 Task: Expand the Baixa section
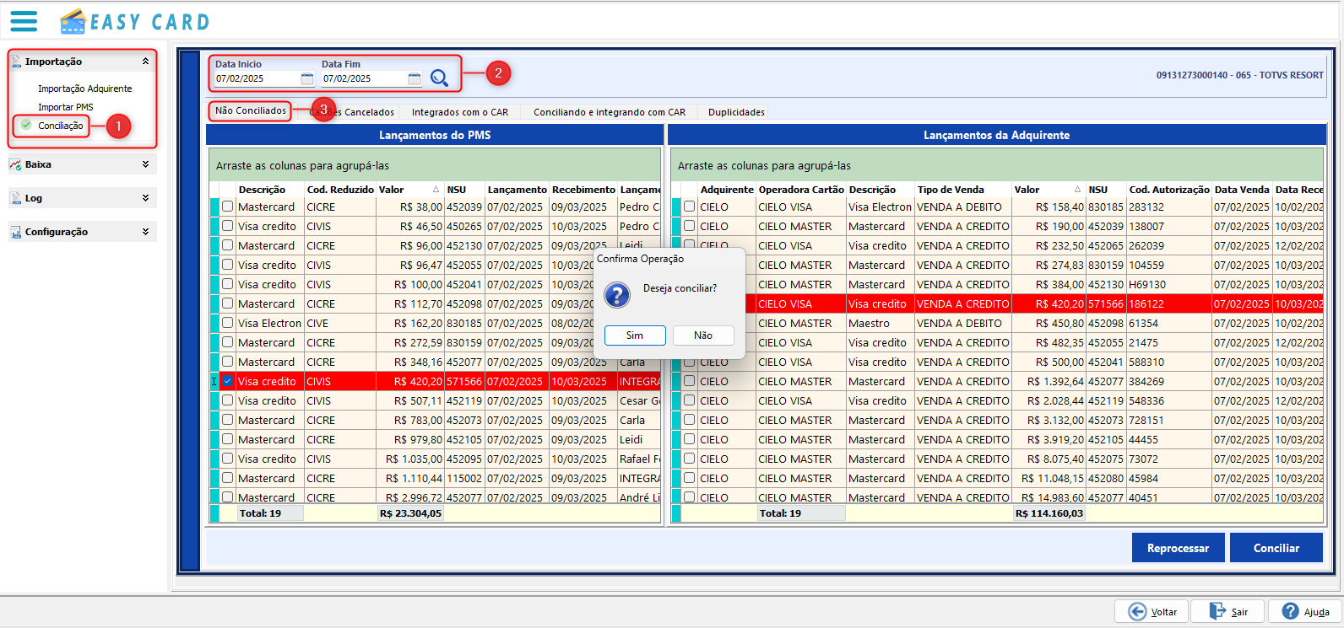coord(145,164)
